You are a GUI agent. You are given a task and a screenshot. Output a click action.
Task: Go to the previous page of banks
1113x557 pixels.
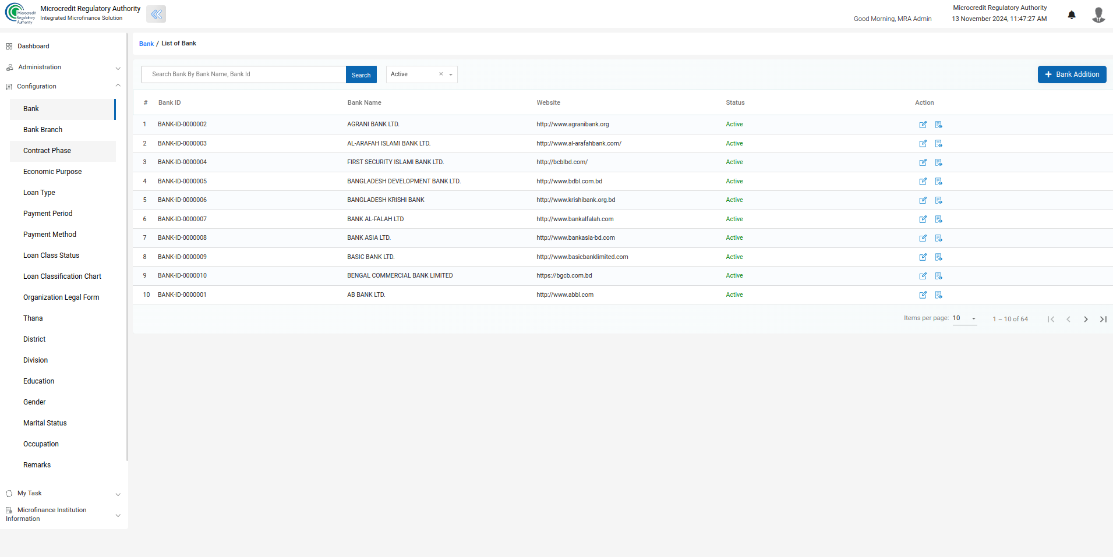1068,319
